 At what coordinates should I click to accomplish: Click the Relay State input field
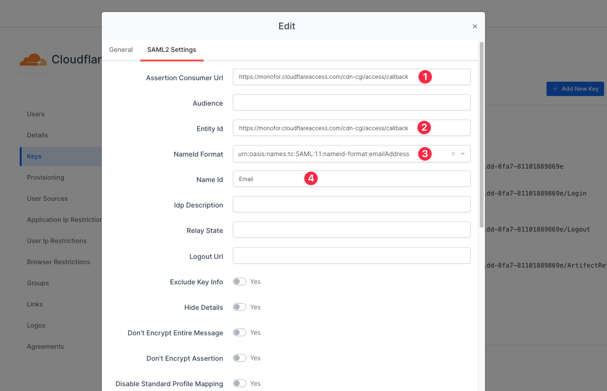tap(351, 230)
